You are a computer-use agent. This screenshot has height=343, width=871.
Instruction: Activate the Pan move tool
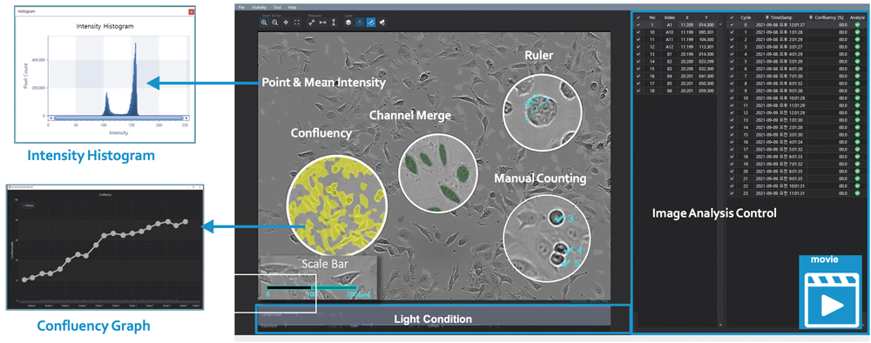coord(286,23)
